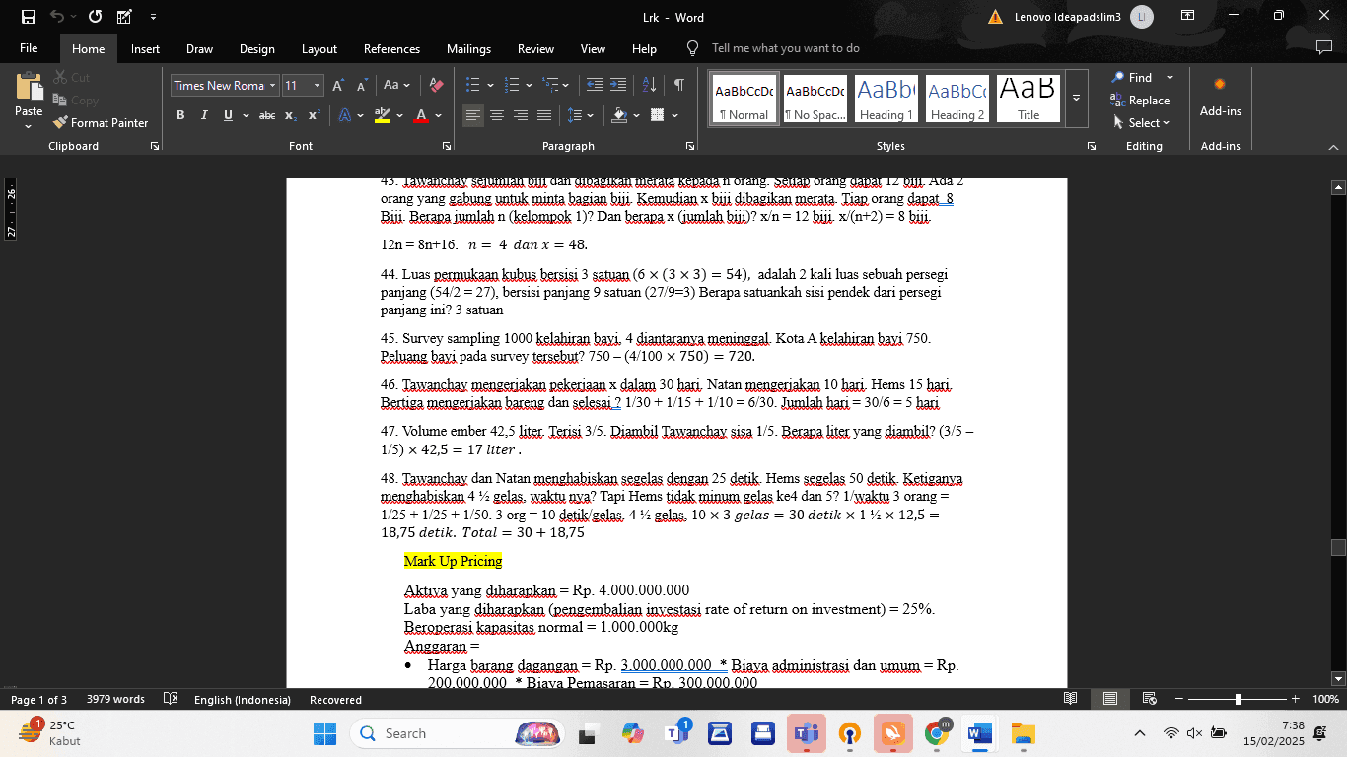
Task: Sort the selection alphabetically
Action: click(x=649, y=85)
